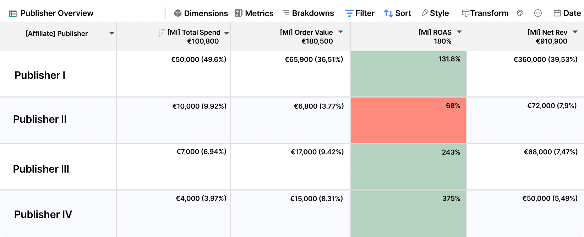Viewport: 584px width, 237px height.
Task: Click the Transform icon
Action: point(465,13)
